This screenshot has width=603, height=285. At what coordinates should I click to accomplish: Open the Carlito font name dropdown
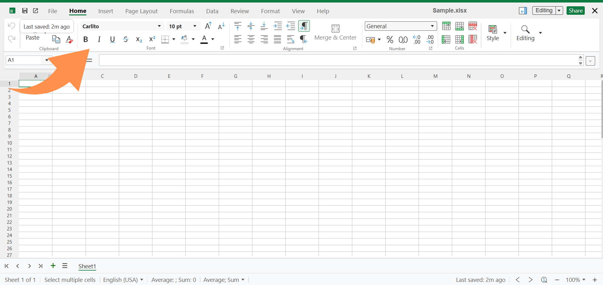click(x=159, y=26)
